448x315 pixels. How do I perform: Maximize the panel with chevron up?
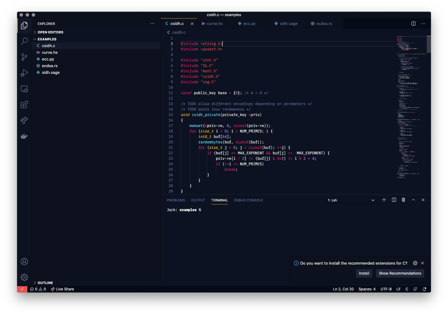point(413,200)
